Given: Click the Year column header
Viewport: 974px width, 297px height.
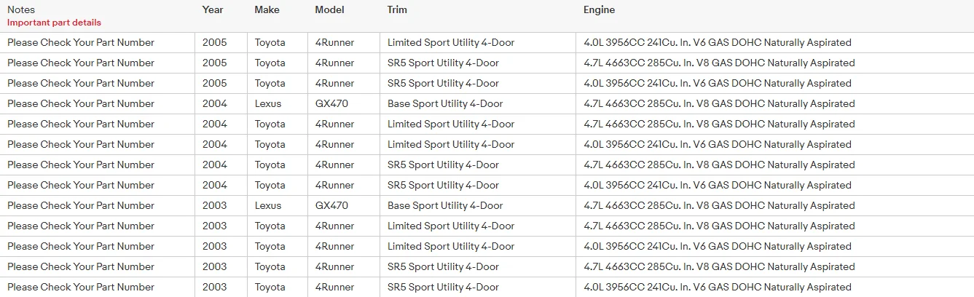Looking at the screenshot, I should coord(213,10).
